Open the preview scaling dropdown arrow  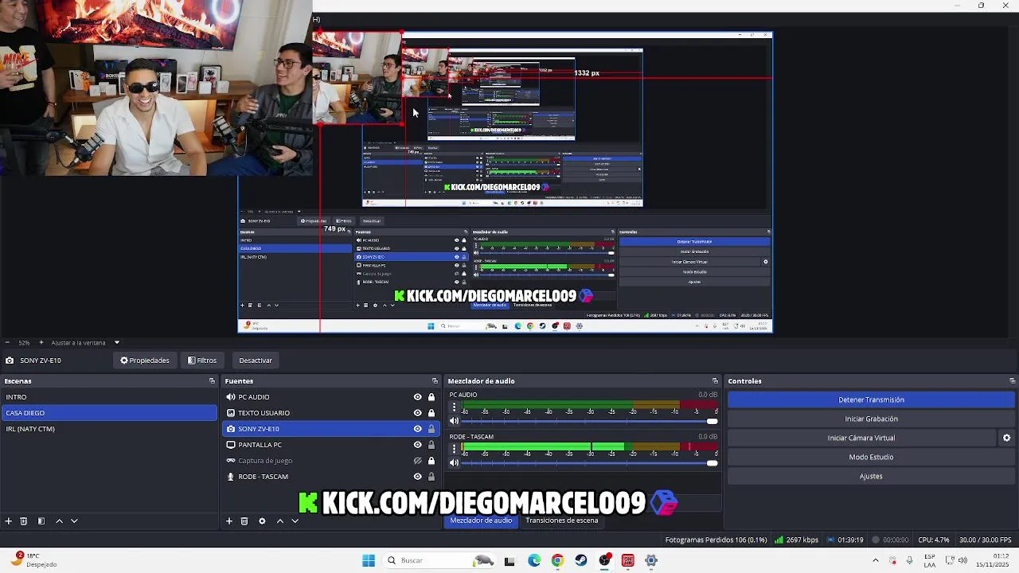116,342
